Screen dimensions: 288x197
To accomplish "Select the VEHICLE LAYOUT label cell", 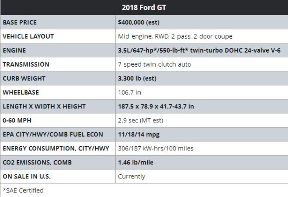I will (28, 36).
